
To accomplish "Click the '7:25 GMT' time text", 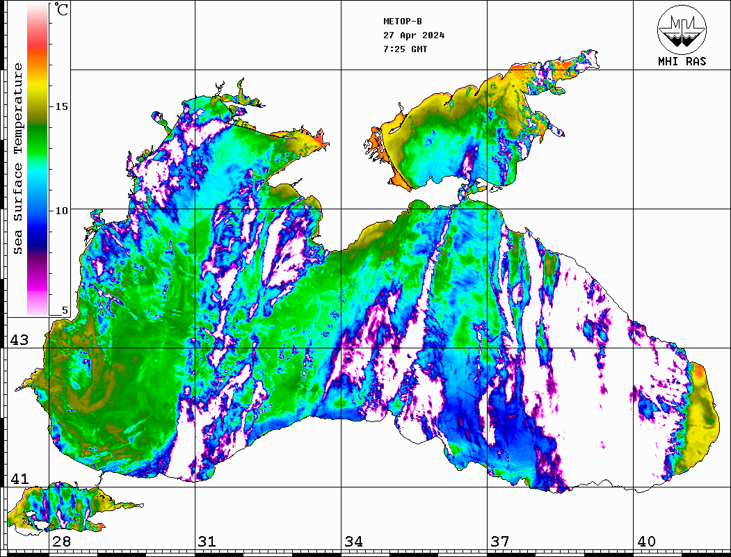I will pyautogui.click(x=405, y=49).
